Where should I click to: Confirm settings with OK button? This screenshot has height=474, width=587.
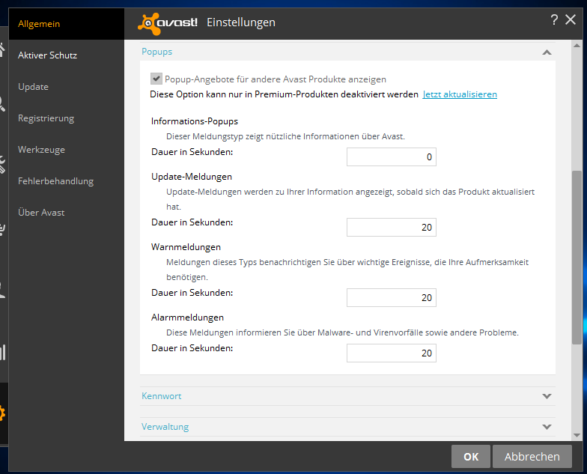point(470,457)
